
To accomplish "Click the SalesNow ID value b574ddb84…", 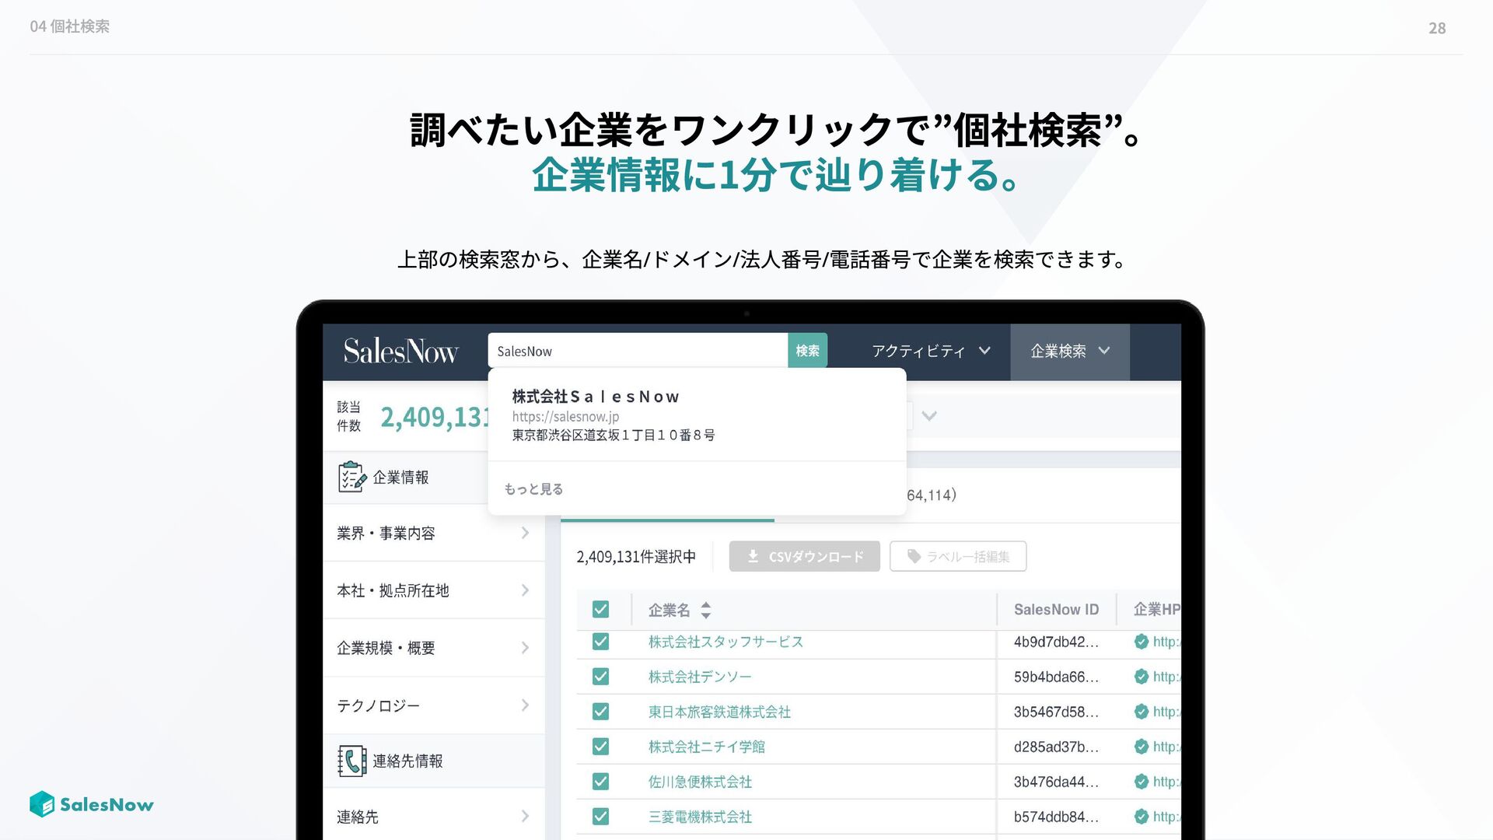I will [x=1056, y=817].
